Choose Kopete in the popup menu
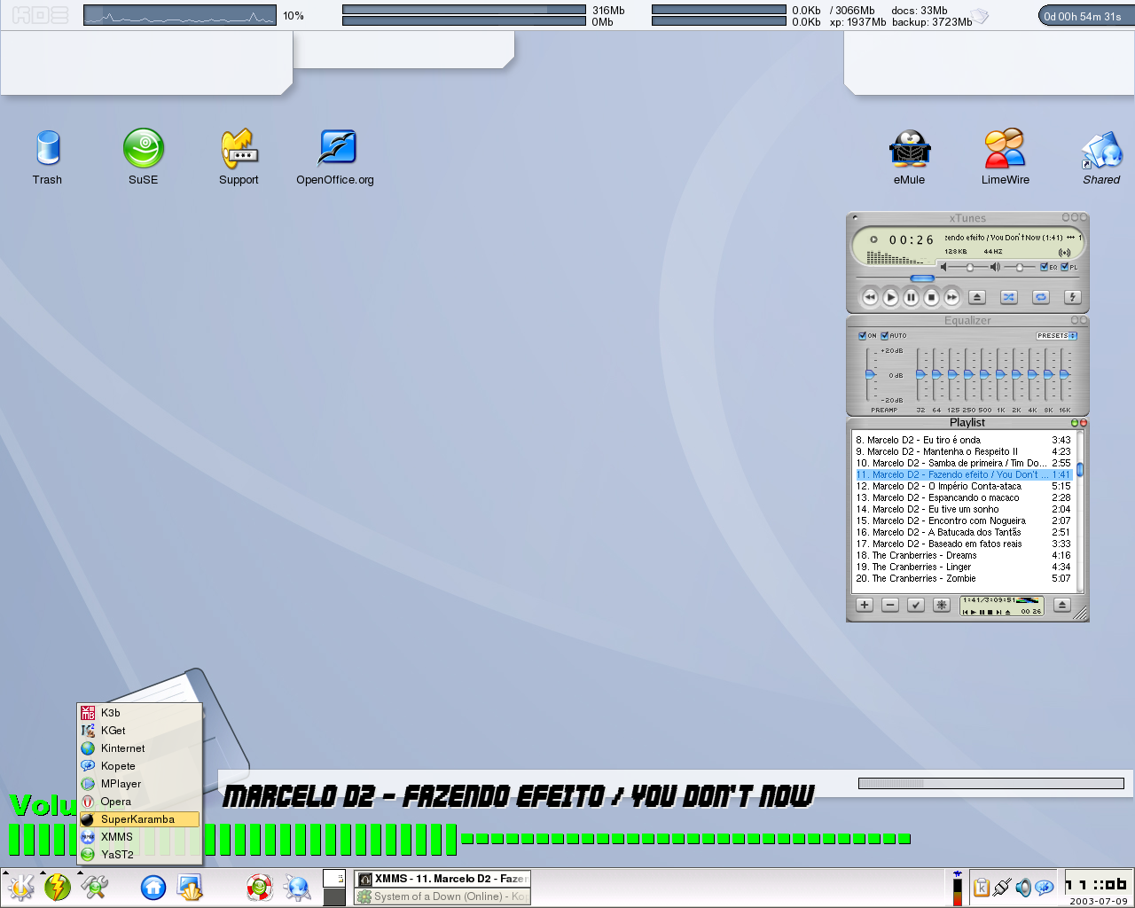This screenshot has height=908, width=1135. click(x=139, y=766)
